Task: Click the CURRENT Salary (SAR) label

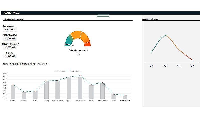Action: point(10,35)
